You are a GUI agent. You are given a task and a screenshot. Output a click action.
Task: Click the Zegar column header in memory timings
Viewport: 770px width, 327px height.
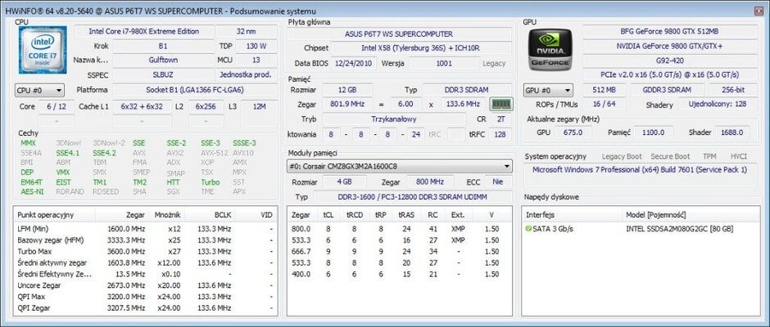coord(301,214)
